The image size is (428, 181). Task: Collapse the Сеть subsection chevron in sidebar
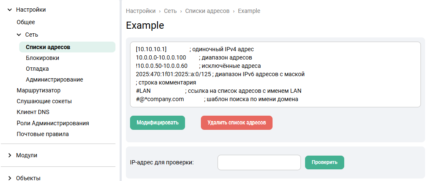pyautogui.click(x=19, y=35)
